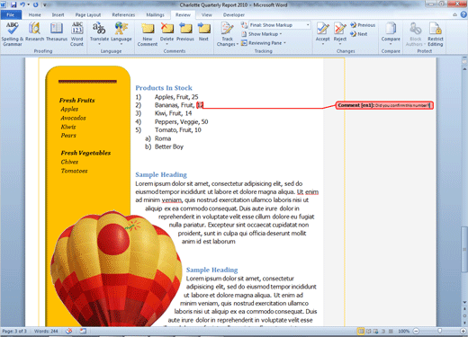Image resolution: width=468 pixels, height=337 pixels.
Task: Click the Zoom Out minus button
Action: [x=416, y=331]
